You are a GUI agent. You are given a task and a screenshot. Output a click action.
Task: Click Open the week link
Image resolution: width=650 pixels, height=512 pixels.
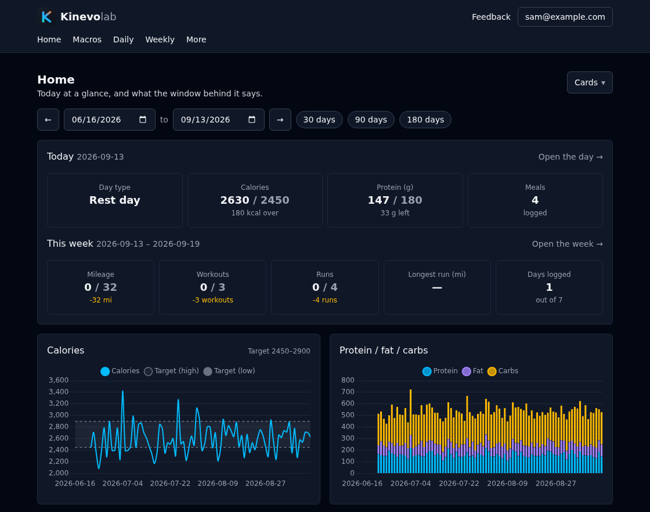[568, 244]
